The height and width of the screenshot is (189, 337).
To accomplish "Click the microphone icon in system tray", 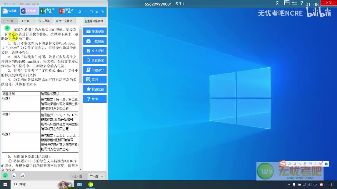I will (294, 185).
